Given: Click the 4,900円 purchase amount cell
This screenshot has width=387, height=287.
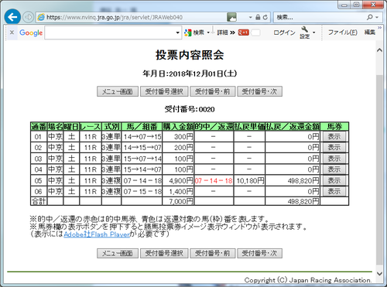Looking at the screenshot, I should (x=178, y=180).
